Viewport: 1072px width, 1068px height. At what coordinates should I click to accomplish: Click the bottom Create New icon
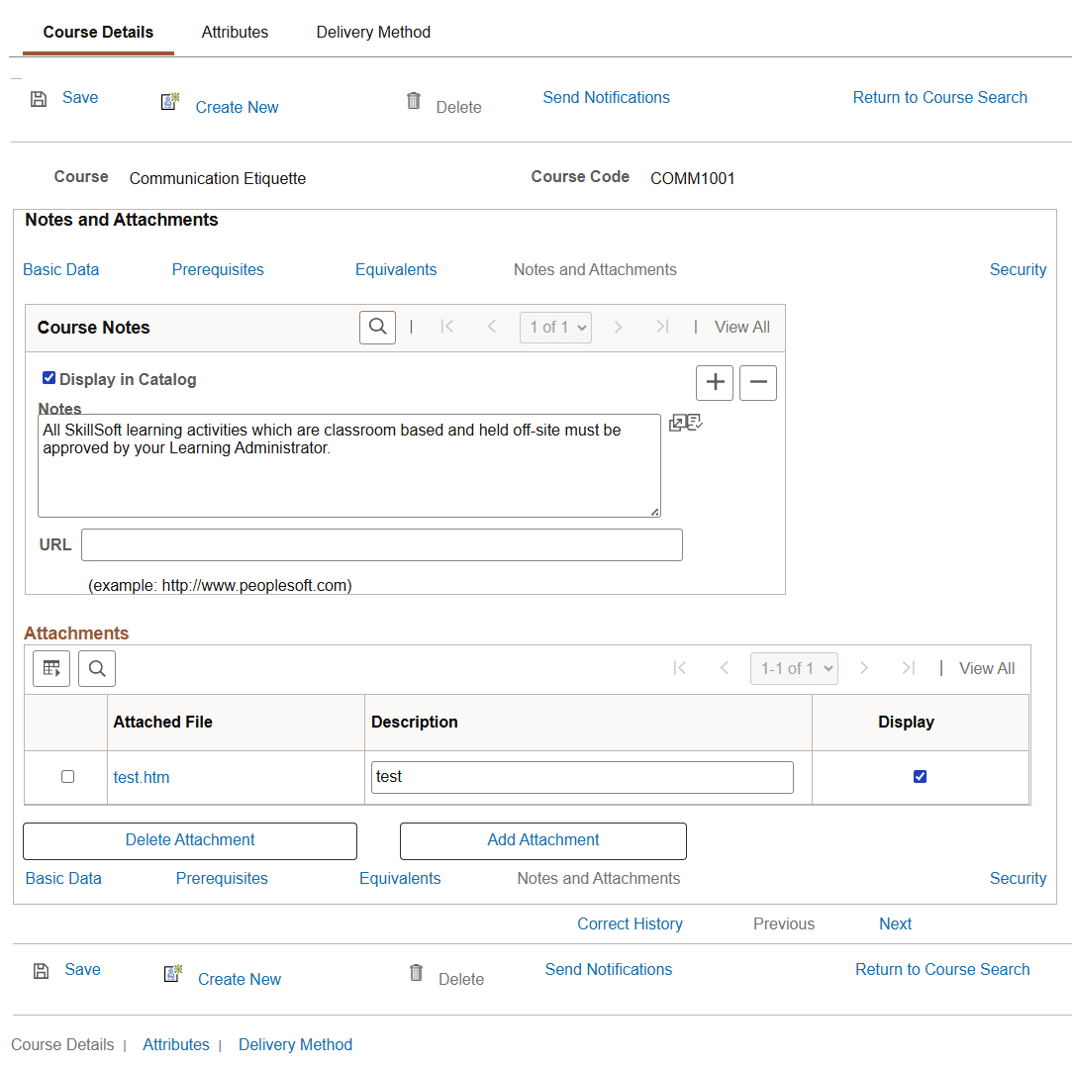click(x=173, y=973)
